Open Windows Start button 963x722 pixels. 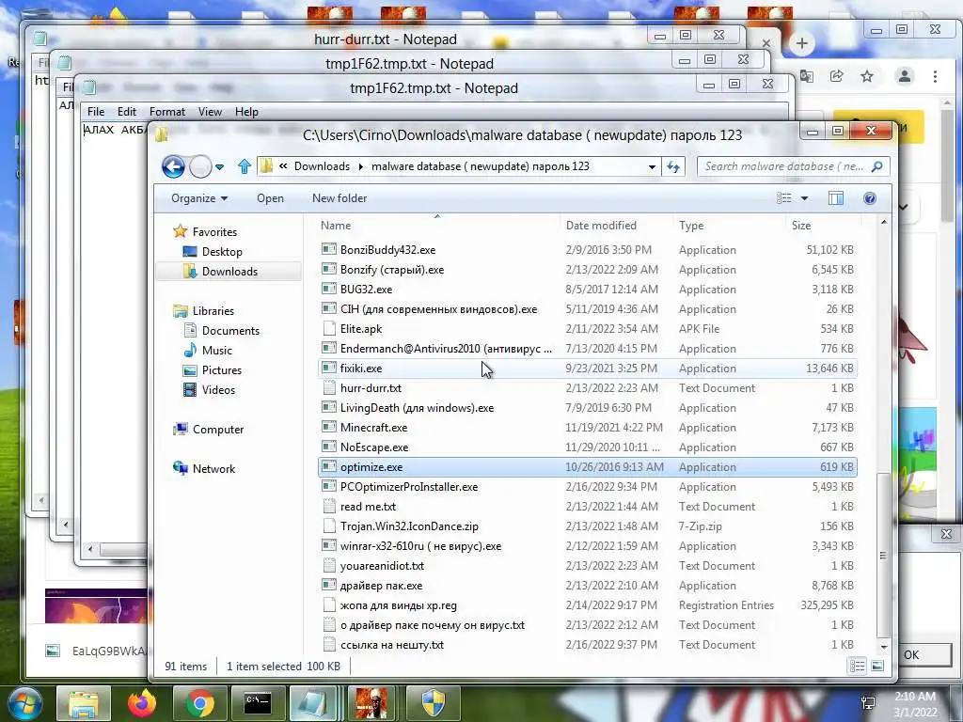tap(24, 703)
